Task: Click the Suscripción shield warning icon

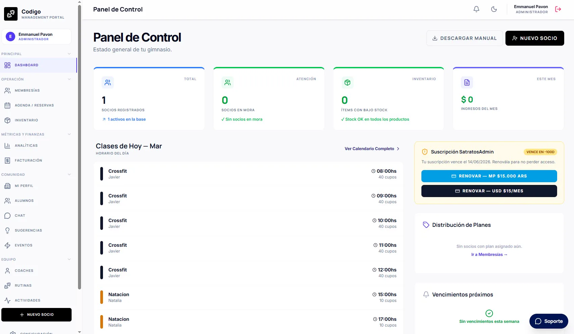Action: pyautogui.click(x=425, y=152)
